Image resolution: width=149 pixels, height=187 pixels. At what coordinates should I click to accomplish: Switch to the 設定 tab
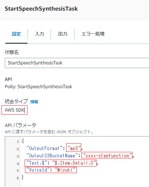coord(17,34)
